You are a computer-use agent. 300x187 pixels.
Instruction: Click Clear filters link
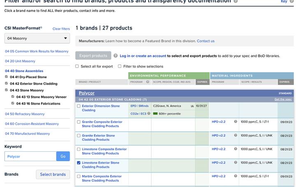click(61, 29)
